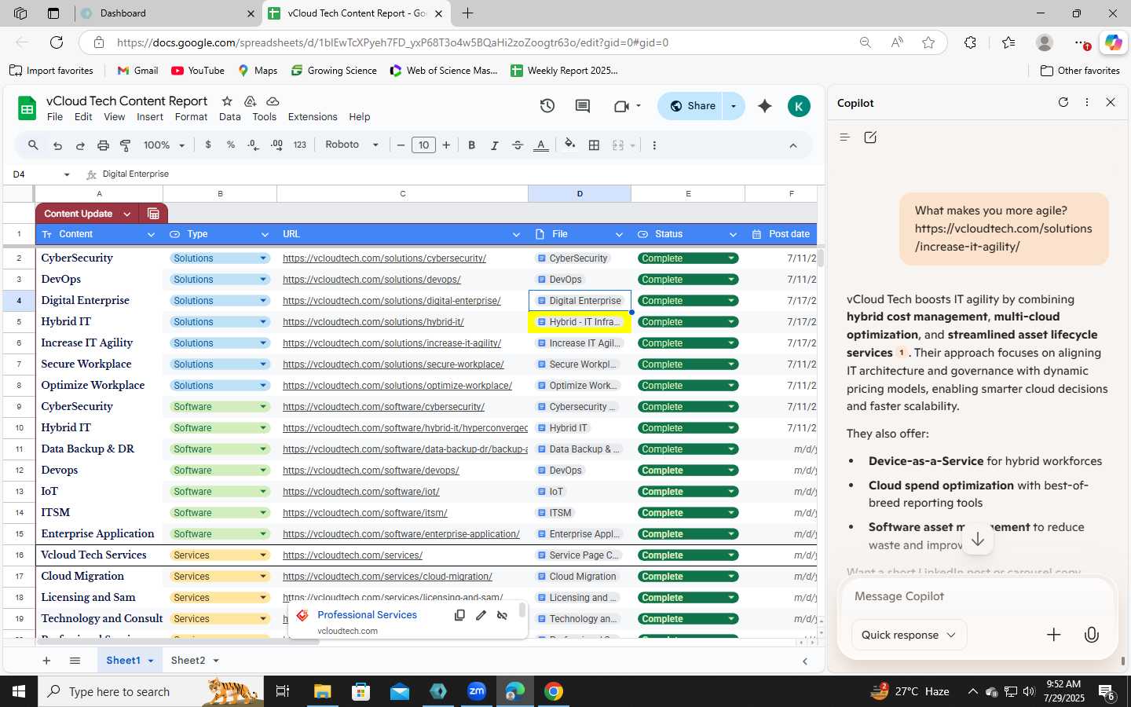Open the comments icon in Sheets
This screenshot has width=1131, height=707.
click(583, 106)
